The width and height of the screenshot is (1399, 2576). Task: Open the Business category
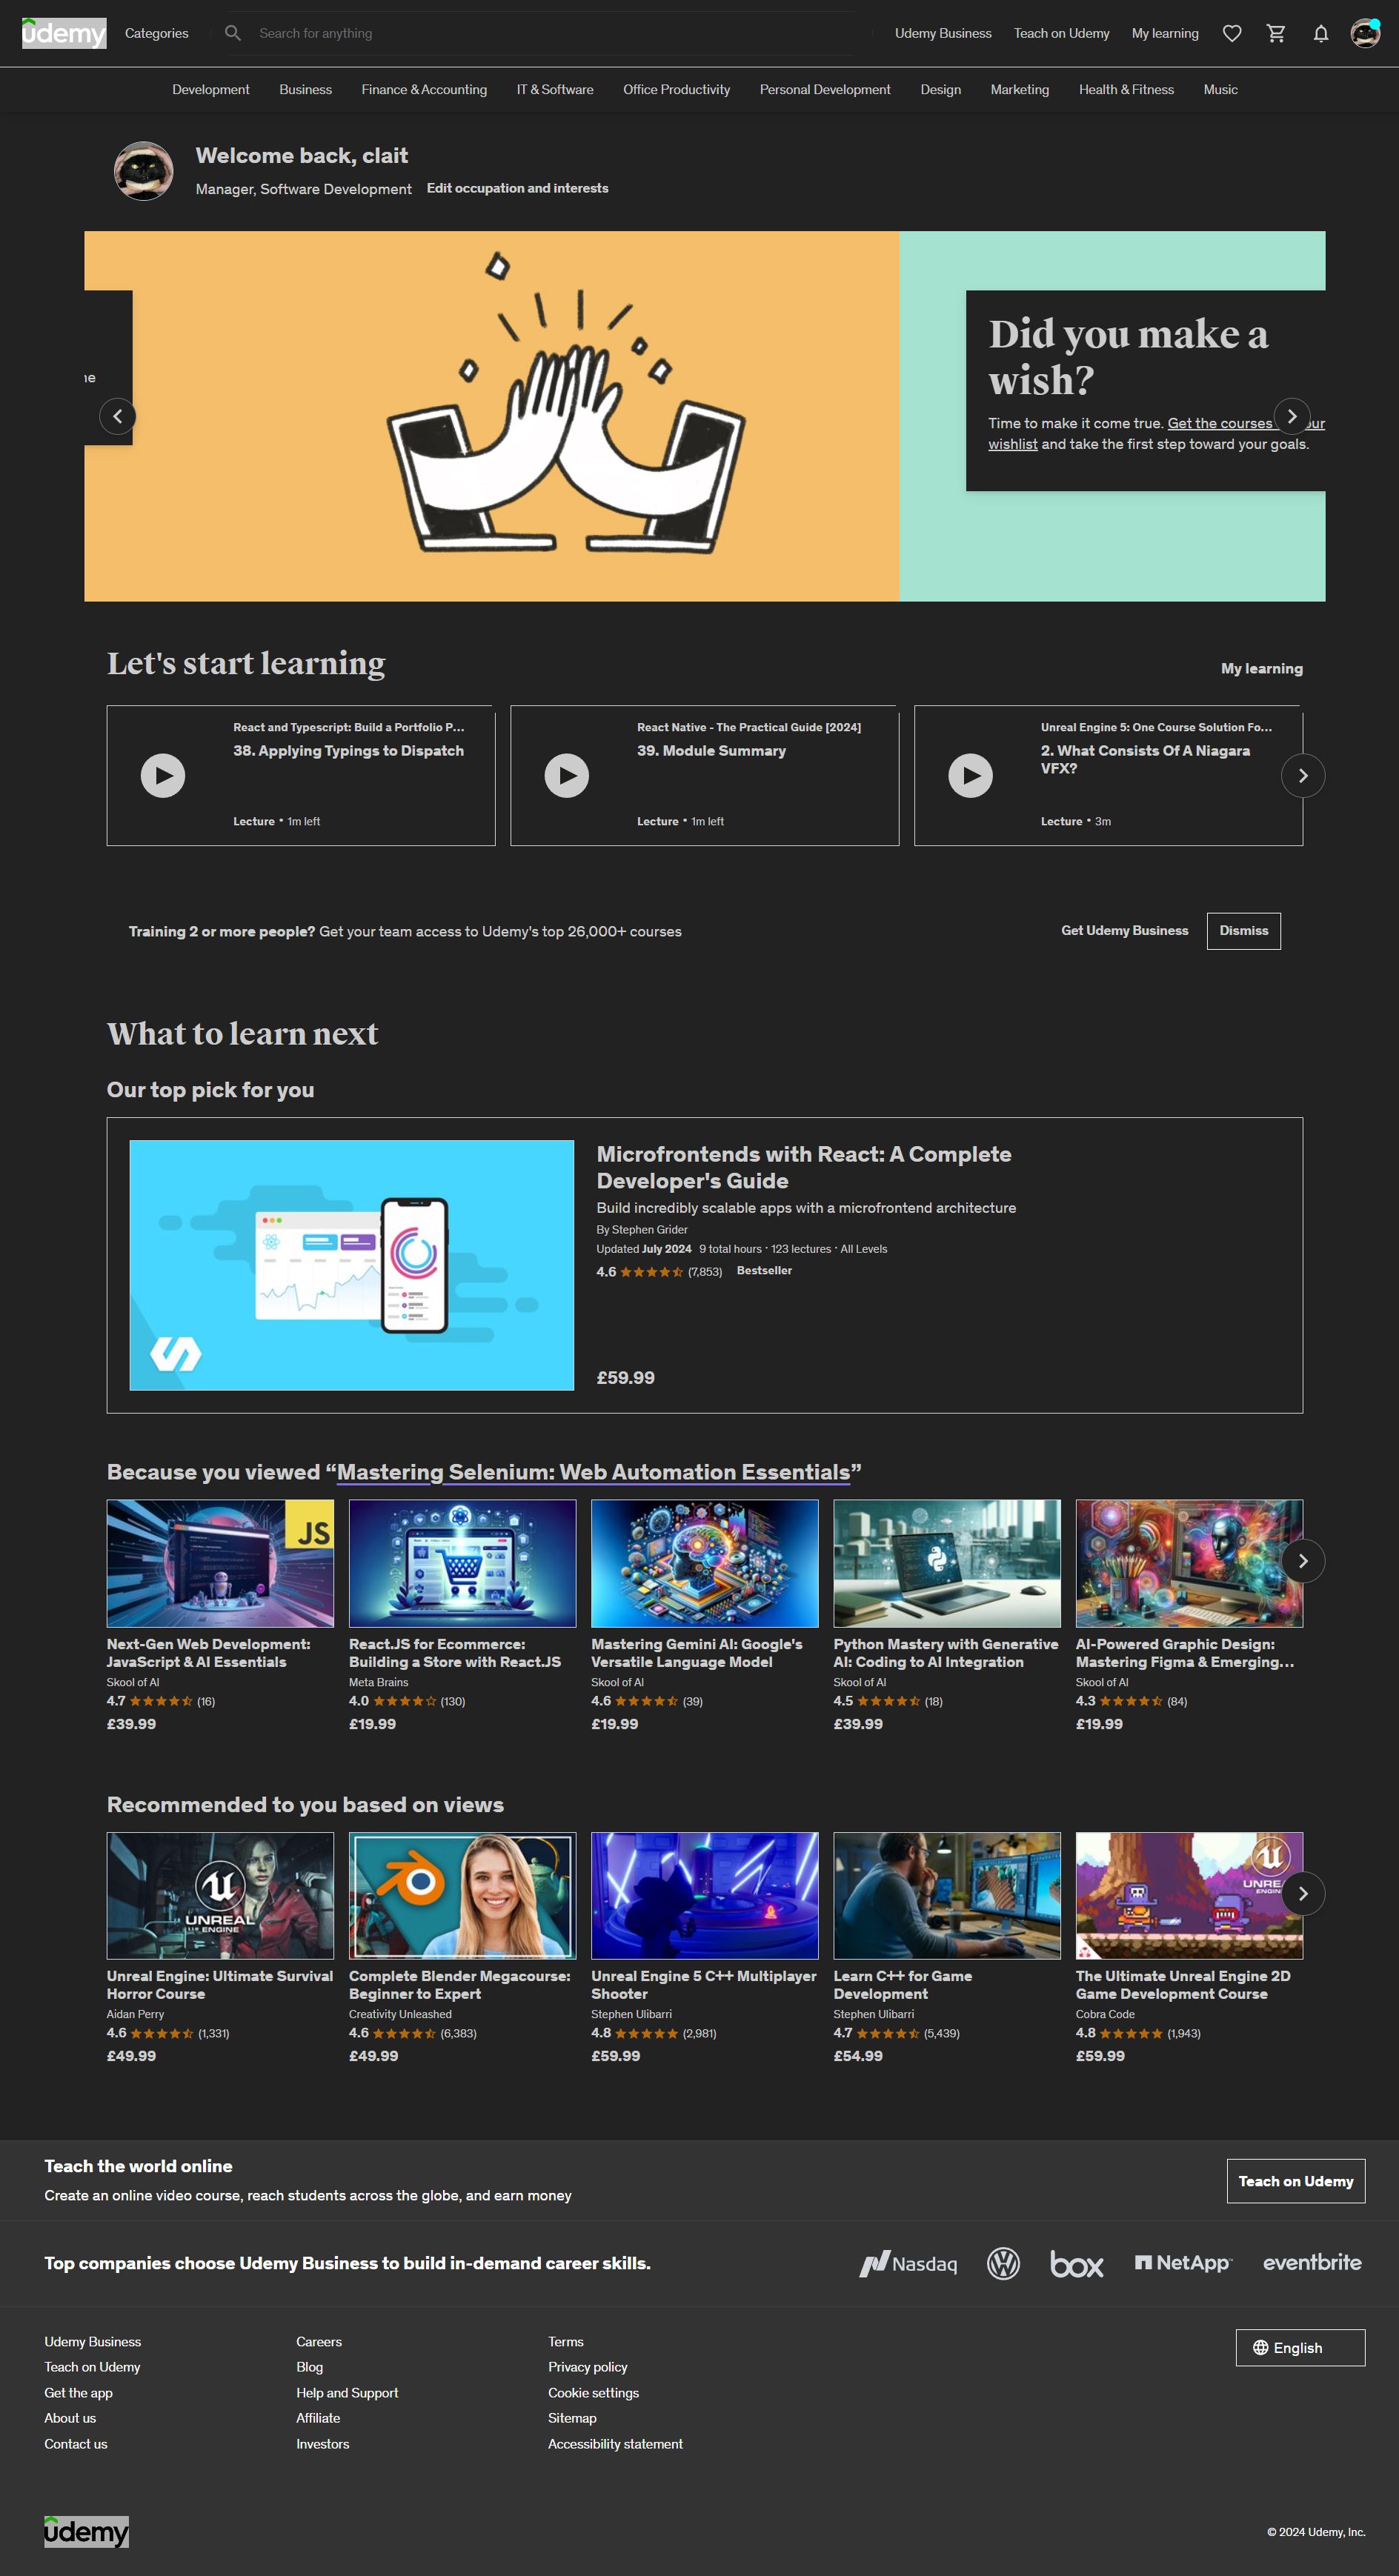306,89
